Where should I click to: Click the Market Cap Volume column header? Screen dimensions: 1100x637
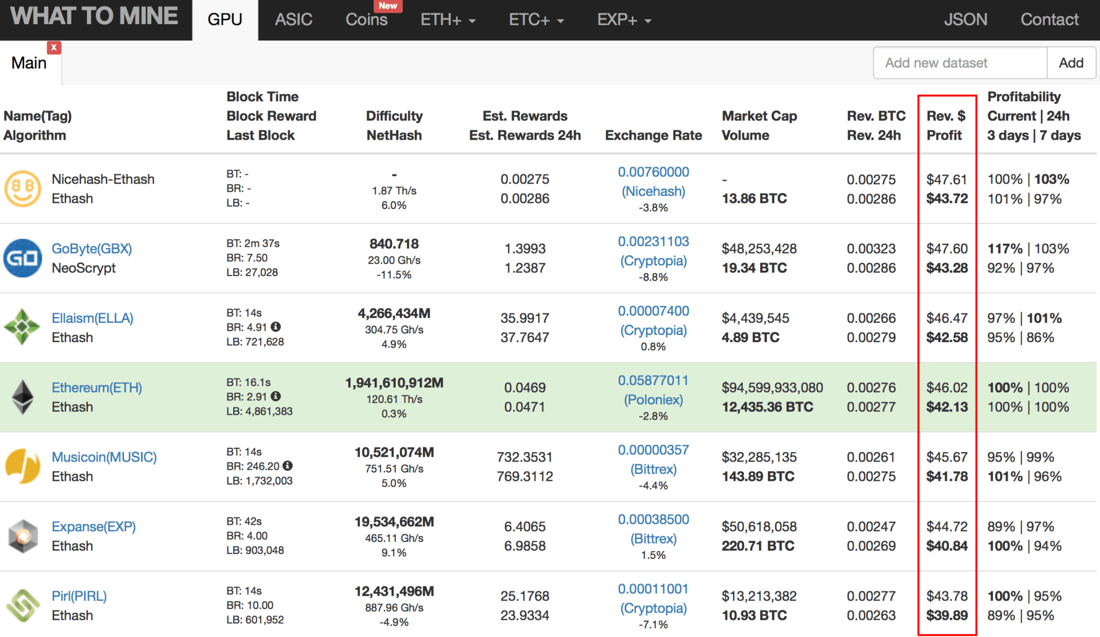pyautogui.click(x=760, y=125)
